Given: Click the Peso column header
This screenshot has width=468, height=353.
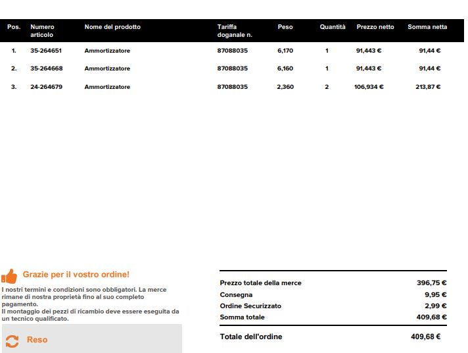Looking at the screenshot, I should click(x=285, y=27).
